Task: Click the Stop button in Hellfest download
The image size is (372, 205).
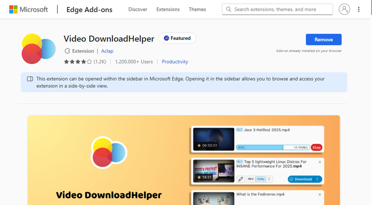Action: pyautogui.click(x=317, y=147)
